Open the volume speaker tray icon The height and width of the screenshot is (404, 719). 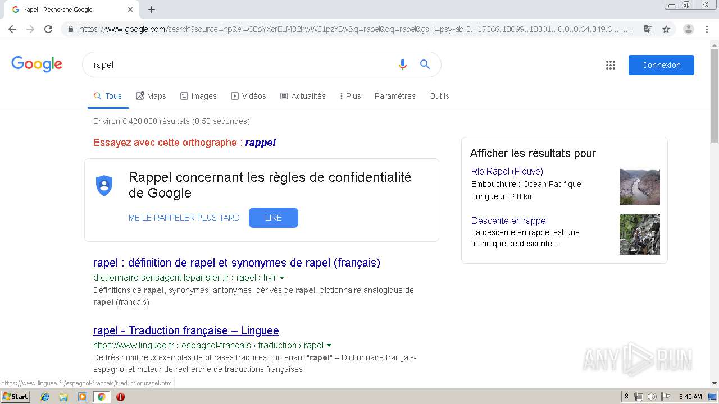click(x=652, y=397)
